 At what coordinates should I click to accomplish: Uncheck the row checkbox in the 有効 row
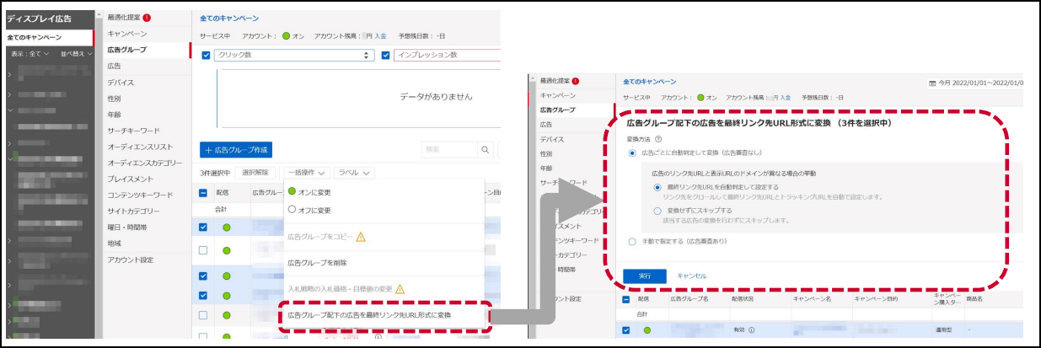(x=626, y=330)
